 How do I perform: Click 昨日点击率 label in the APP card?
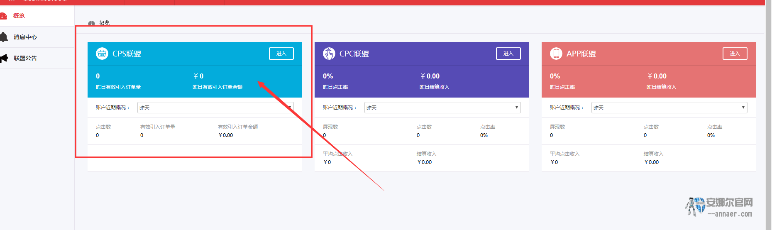pos(562,87)
